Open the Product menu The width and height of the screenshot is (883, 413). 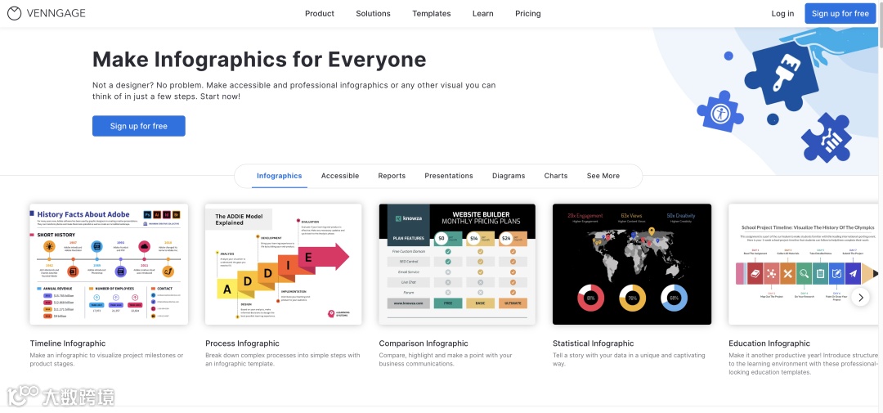[320, 14]
